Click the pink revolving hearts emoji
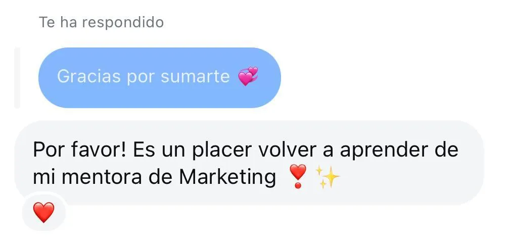This screenshot has width=512, height=247. [248, 76]
